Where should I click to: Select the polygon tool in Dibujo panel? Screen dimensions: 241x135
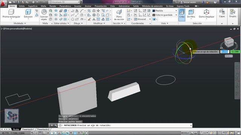coord(73,19)
